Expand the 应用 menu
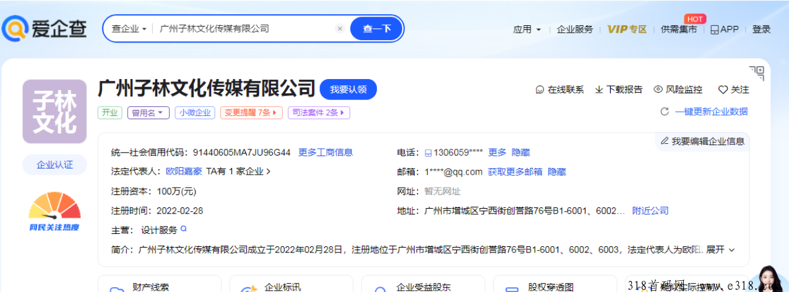Image resolution: width=789 pixels, height=292 pixels. pos(527,29)
